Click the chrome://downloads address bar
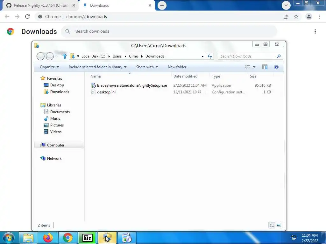 158,17
